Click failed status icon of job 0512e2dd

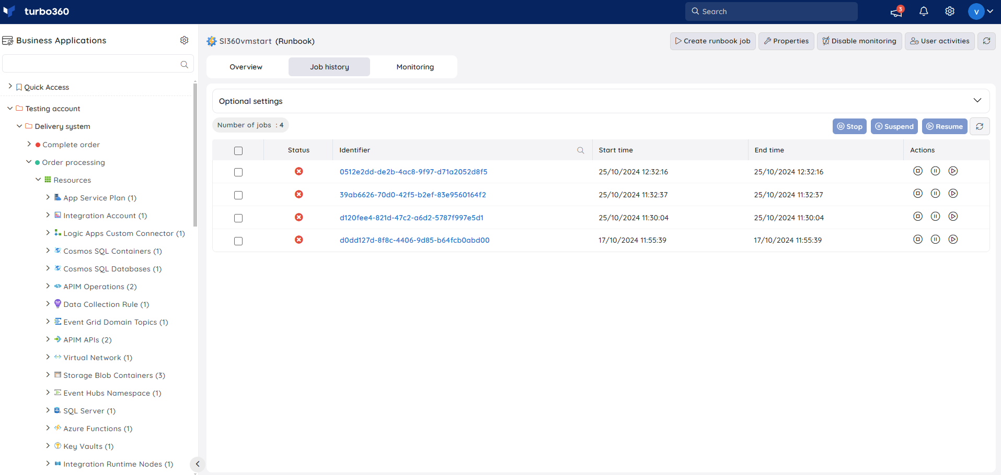click(x=298, y=171)
